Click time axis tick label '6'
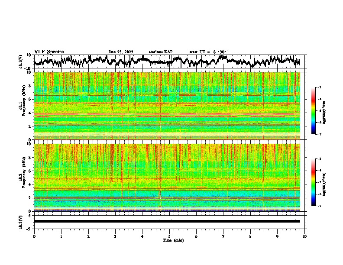Image resolution: width=343 pixels, height=265 pixels. pyautogui.click(x=197, y=236)
